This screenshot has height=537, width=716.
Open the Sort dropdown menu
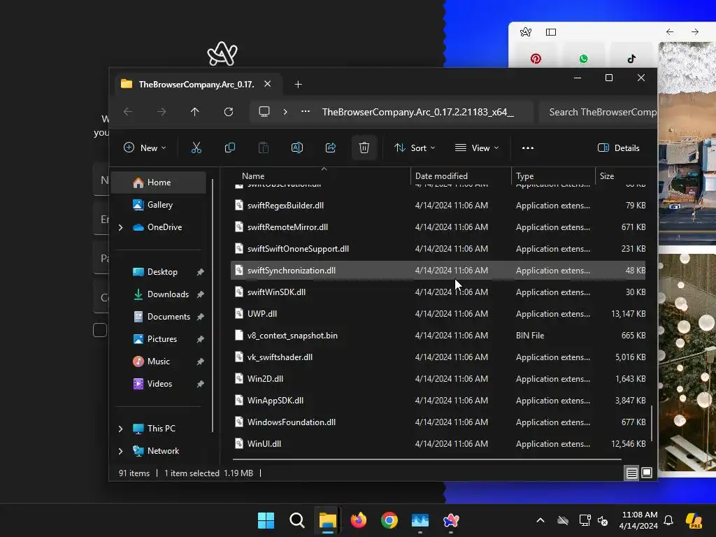(x=415, y=148)
